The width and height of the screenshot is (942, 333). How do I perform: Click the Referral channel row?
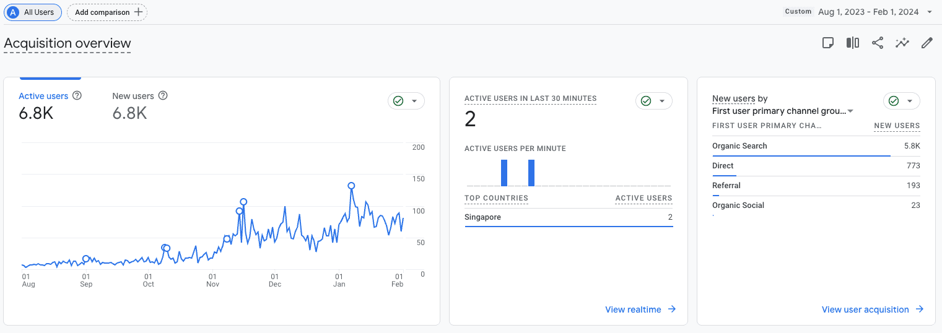[x=816, y=186]
